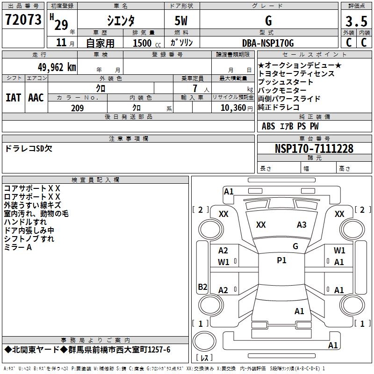Screen dimensions: 374x374
Task: Click the spare tire circle above [レス]
Action: click(x=204, y=341)
